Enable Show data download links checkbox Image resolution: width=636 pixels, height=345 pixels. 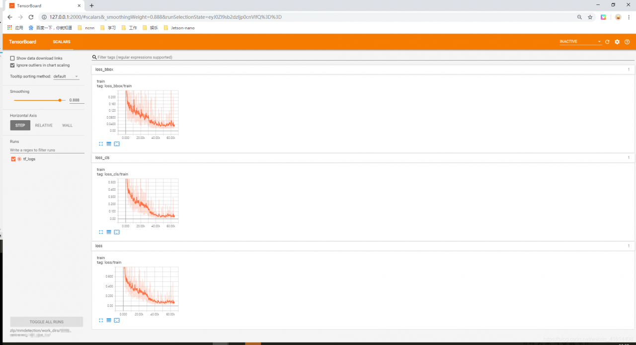pyautogui.click(x=12, y=58)
